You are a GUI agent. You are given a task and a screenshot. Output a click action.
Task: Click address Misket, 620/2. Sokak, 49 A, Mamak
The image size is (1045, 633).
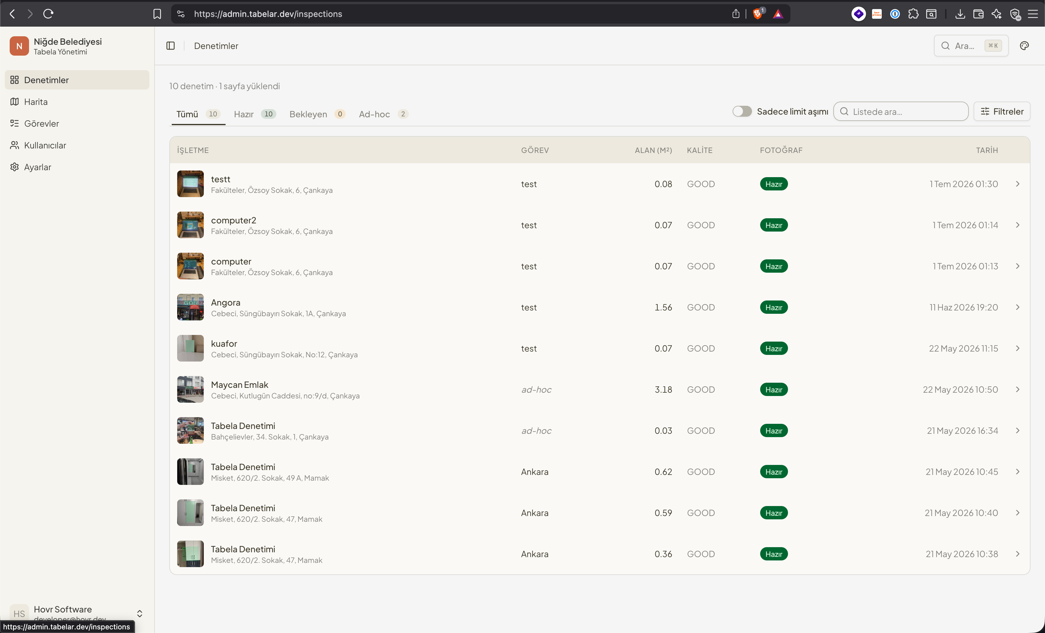[x=270, y=478]
